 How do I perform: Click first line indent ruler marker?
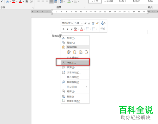(52, 10)
